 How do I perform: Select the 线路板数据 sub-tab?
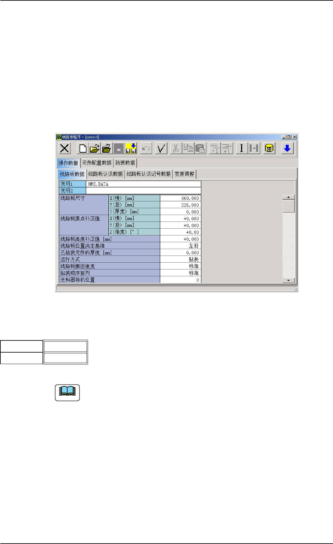pos(72,174)
